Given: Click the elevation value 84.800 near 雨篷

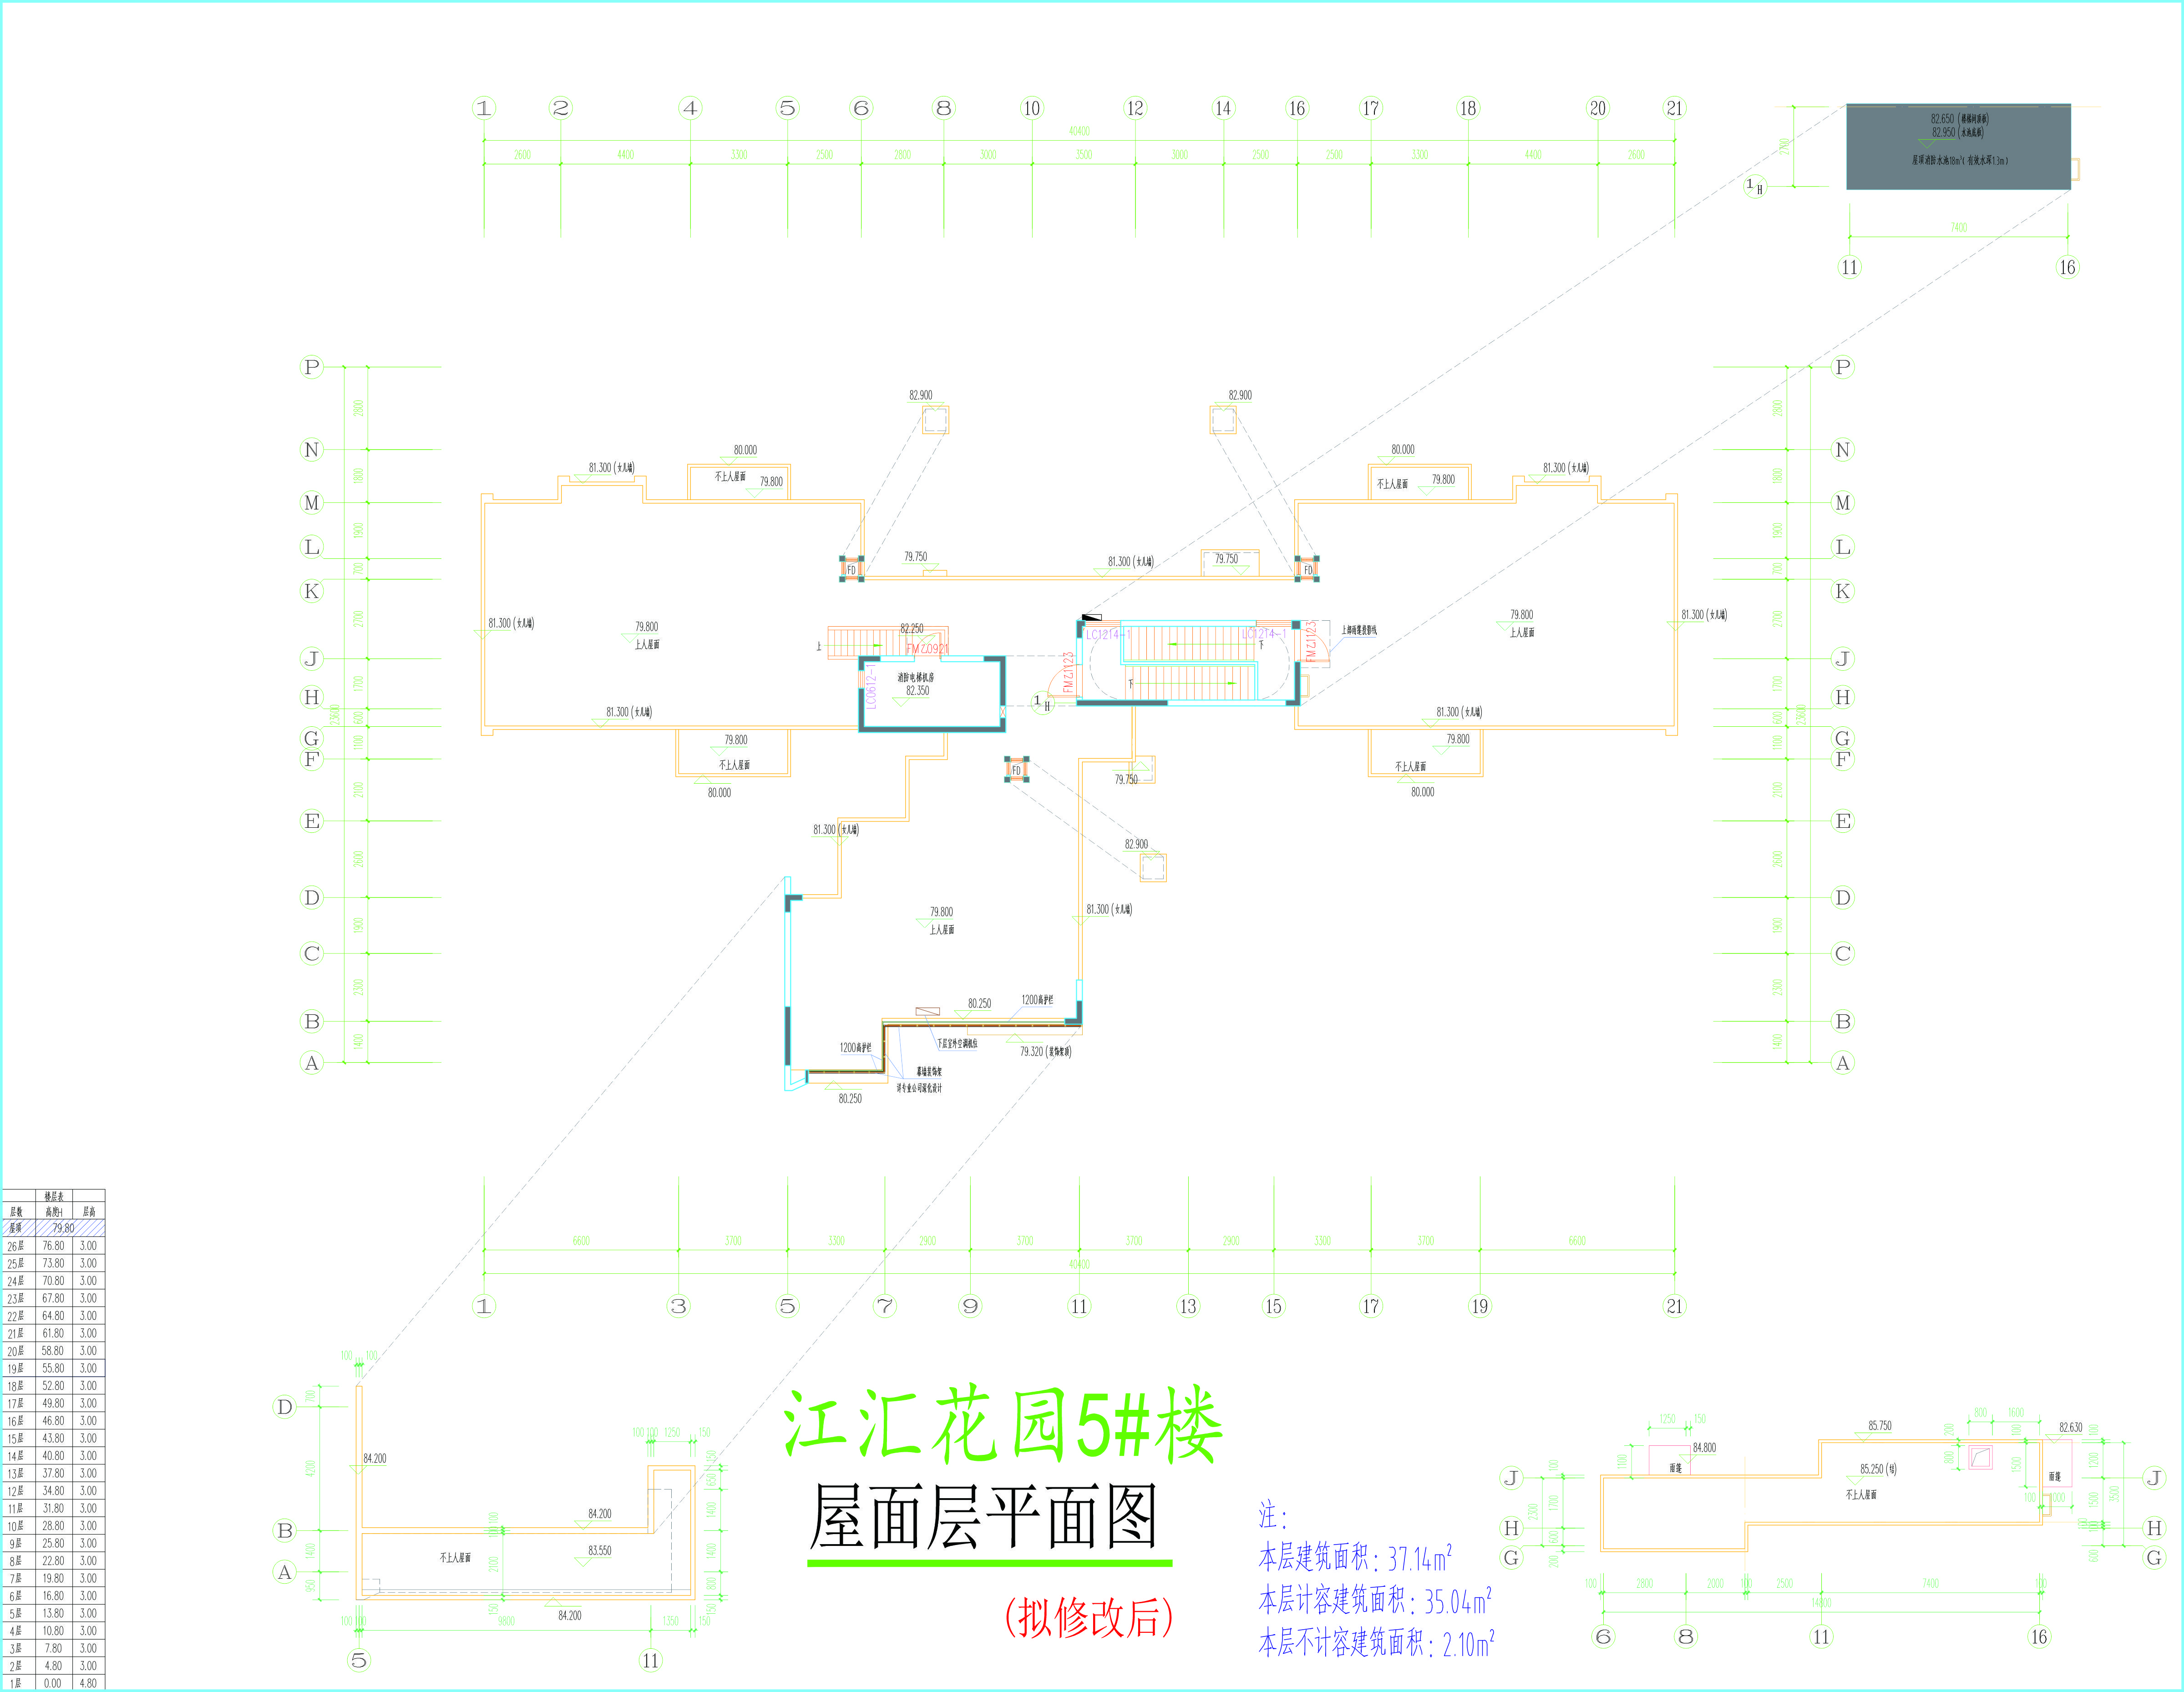Looking at the screenshot, I should [x=1705, y=1448].
